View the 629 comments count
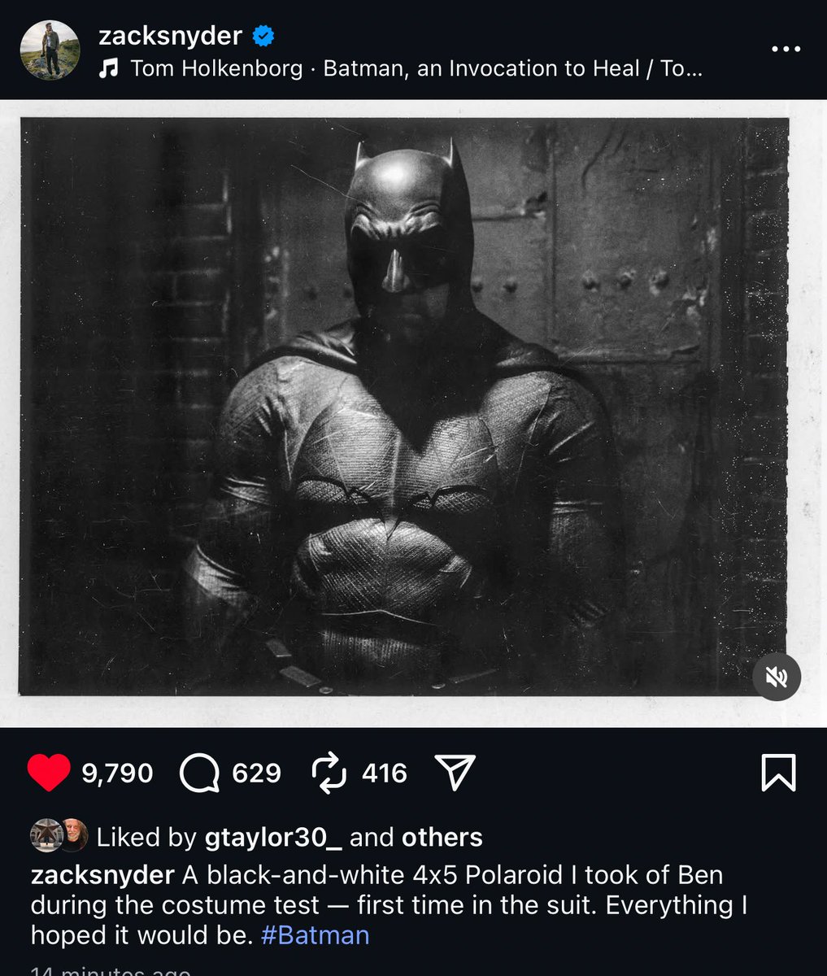The width and height of the screenshot is (827, 976). (257, 773)
